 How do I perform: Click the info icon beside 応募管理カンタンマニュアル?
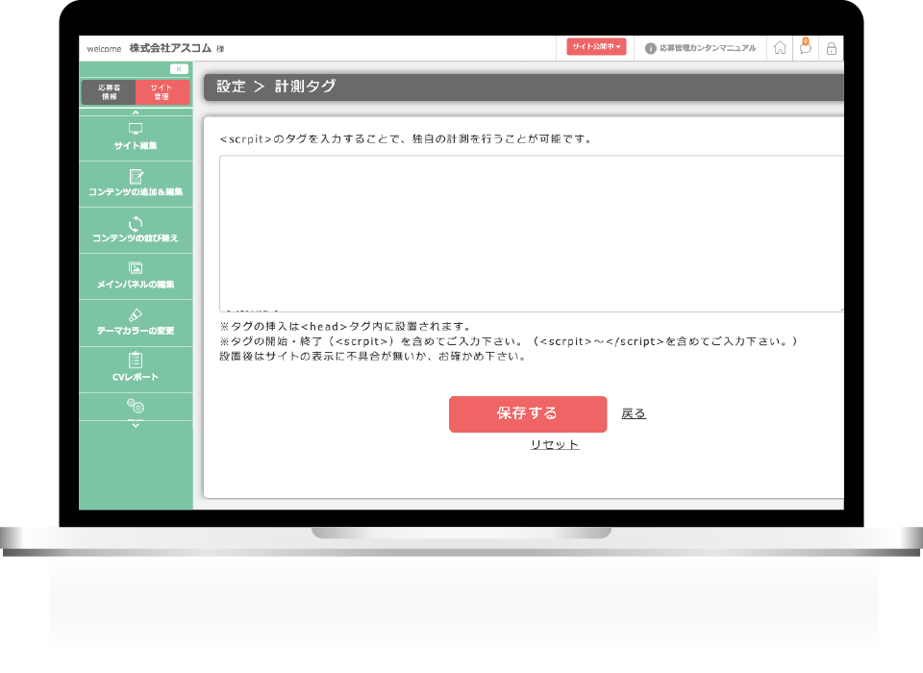[x=653, y=47]
